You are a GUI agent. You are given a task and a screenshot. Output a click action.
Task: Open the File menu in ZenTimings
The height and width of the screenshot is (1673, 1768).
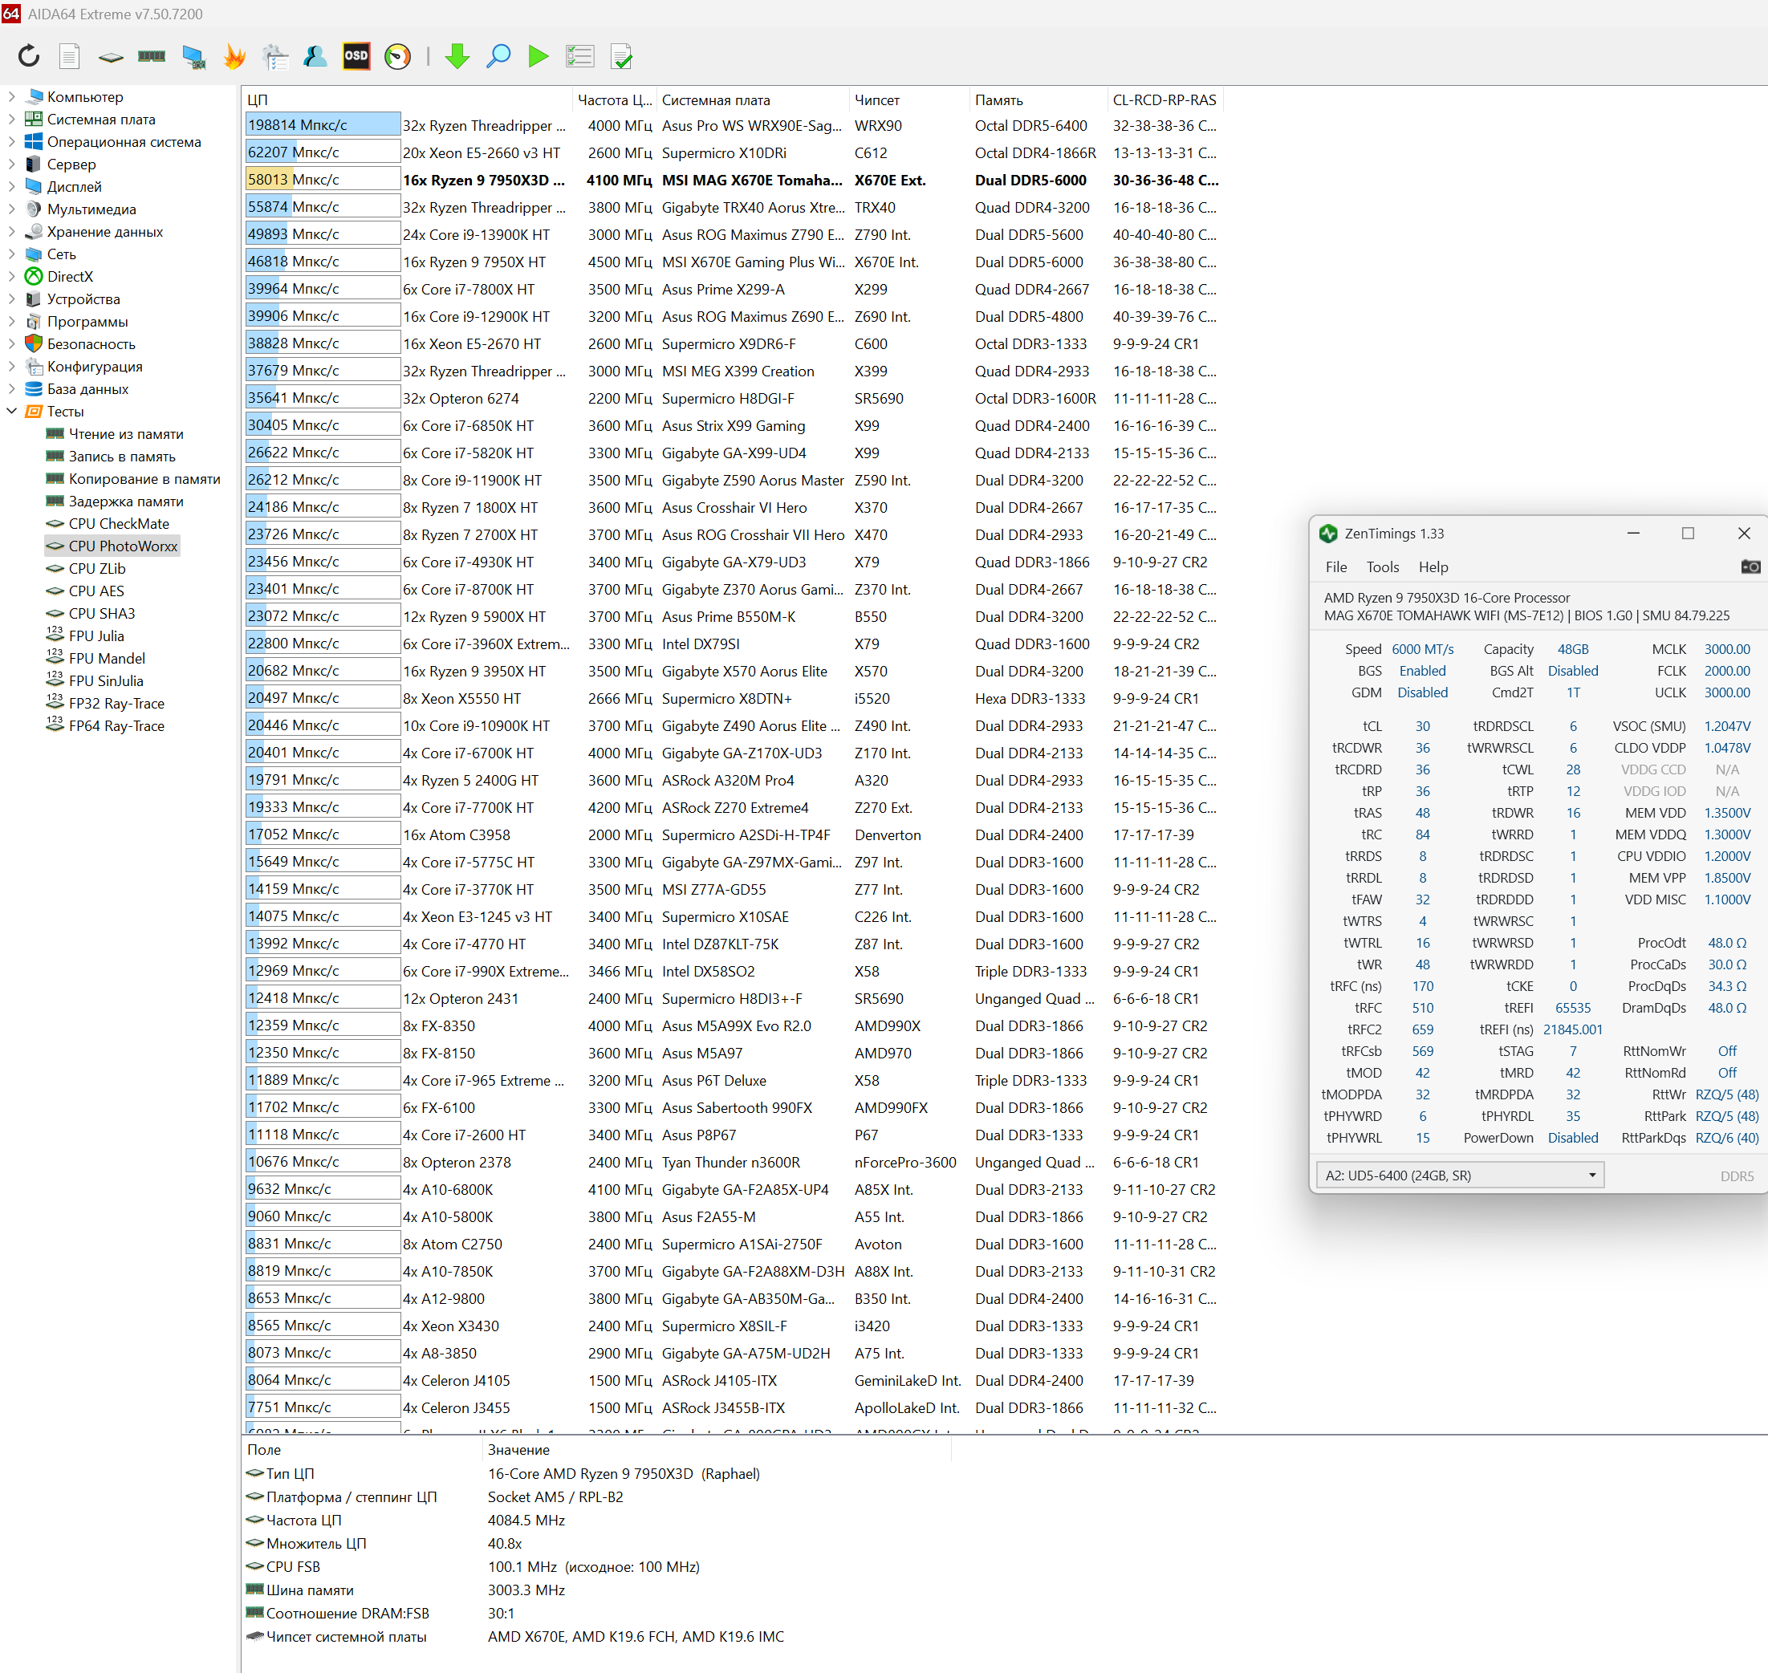[x=1335, y=567]
